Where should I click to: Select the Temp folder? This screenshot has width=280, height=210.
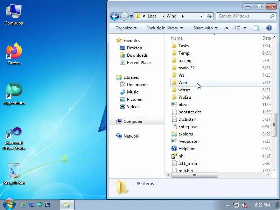point(184,53)
